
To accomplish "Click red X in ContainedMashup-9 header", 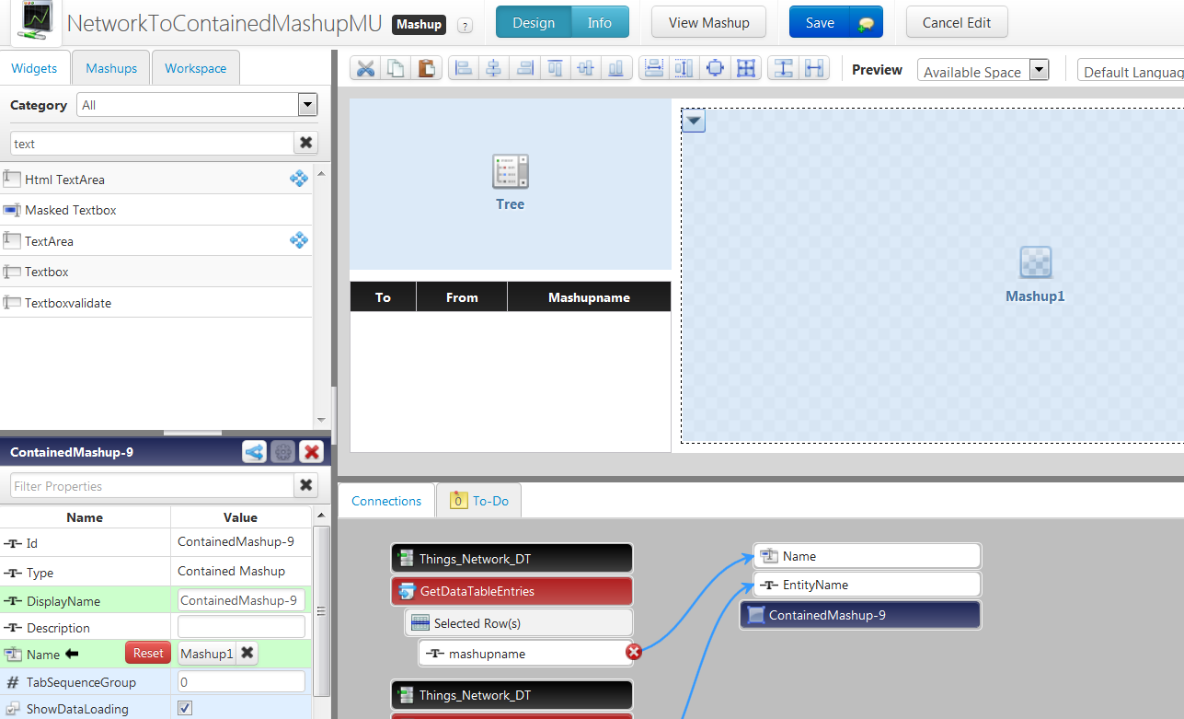I will [312, 452].
